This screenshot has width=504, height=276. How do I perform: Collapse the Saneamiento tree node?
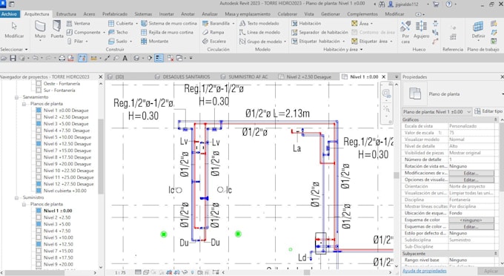click(x=16, y=97)
